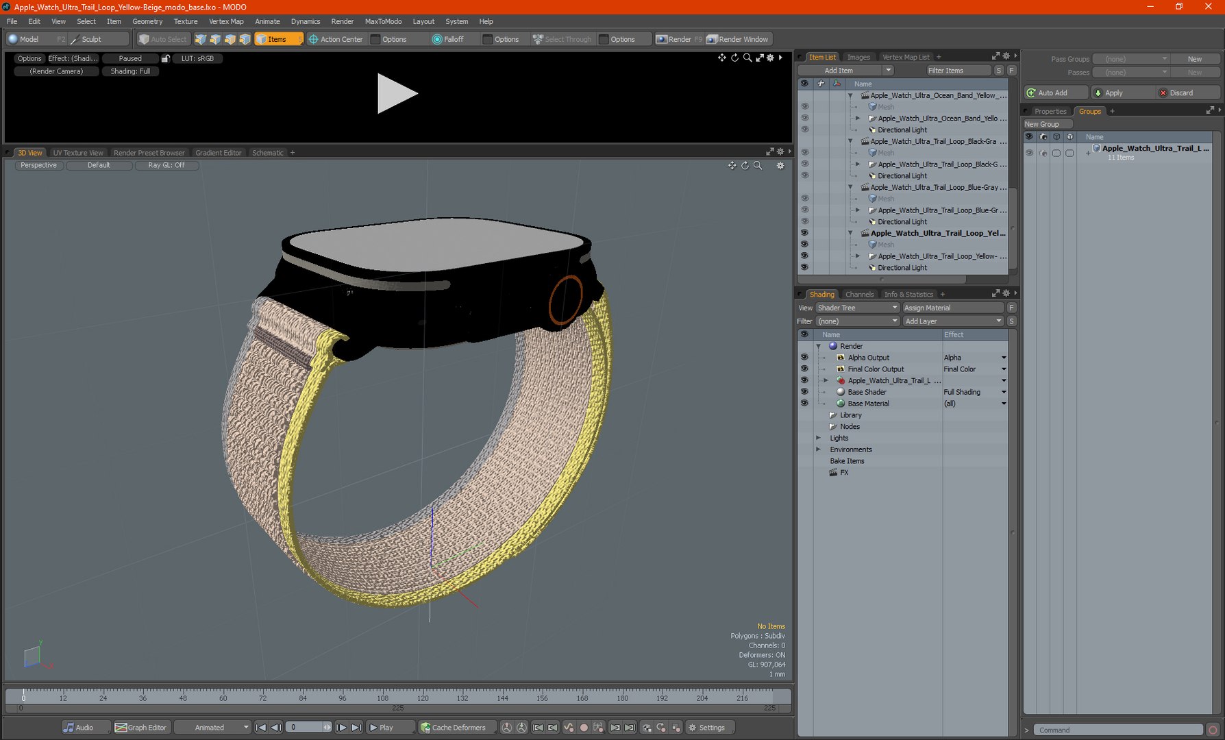The width and height of the screenshot is (1225, 740).
Task: Click the Cache Deformers icon button
Action: coord(425,728)
